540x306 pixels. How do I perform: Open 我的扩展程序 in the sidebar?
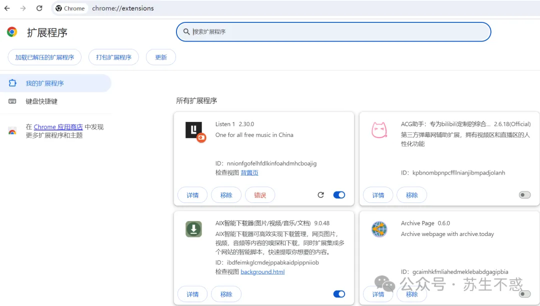(x=55, y=83)
